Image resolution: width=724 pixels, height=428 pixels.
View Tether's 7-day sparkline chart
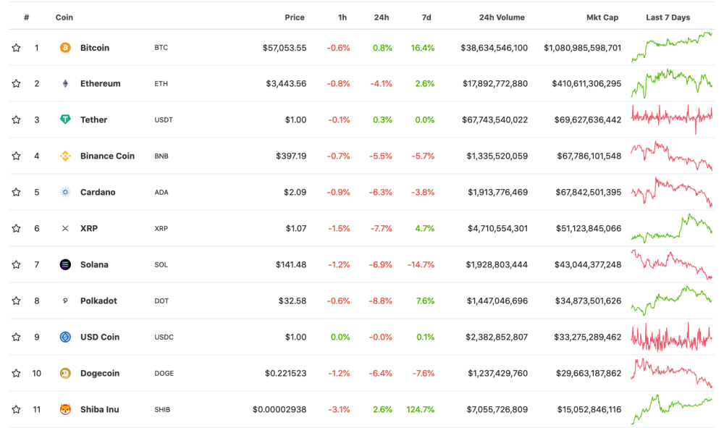[672, 119]
